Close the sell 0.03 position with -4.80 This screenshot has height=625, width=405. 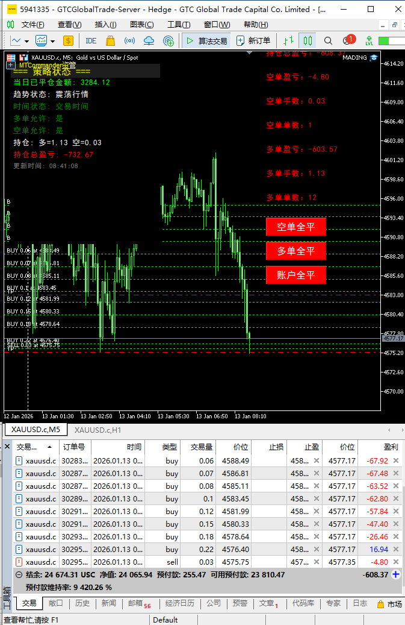point(396,562)
